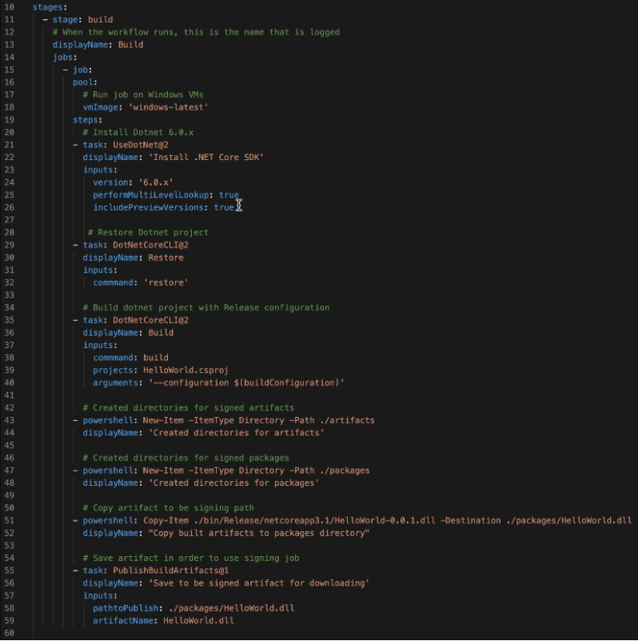Click line number 10 beside stages

[10, 7]
